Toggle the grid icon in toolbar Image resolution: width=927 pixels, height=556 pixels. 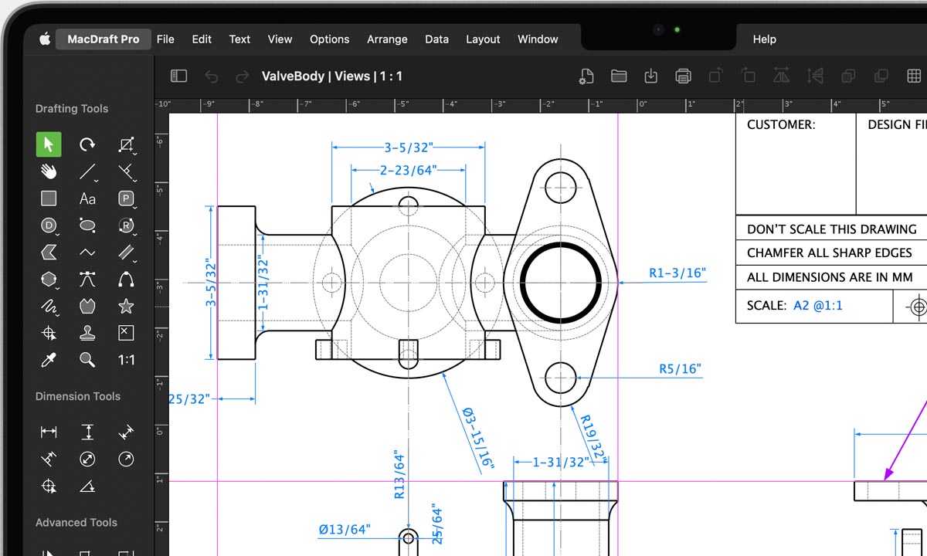click(x=914, y=76)
